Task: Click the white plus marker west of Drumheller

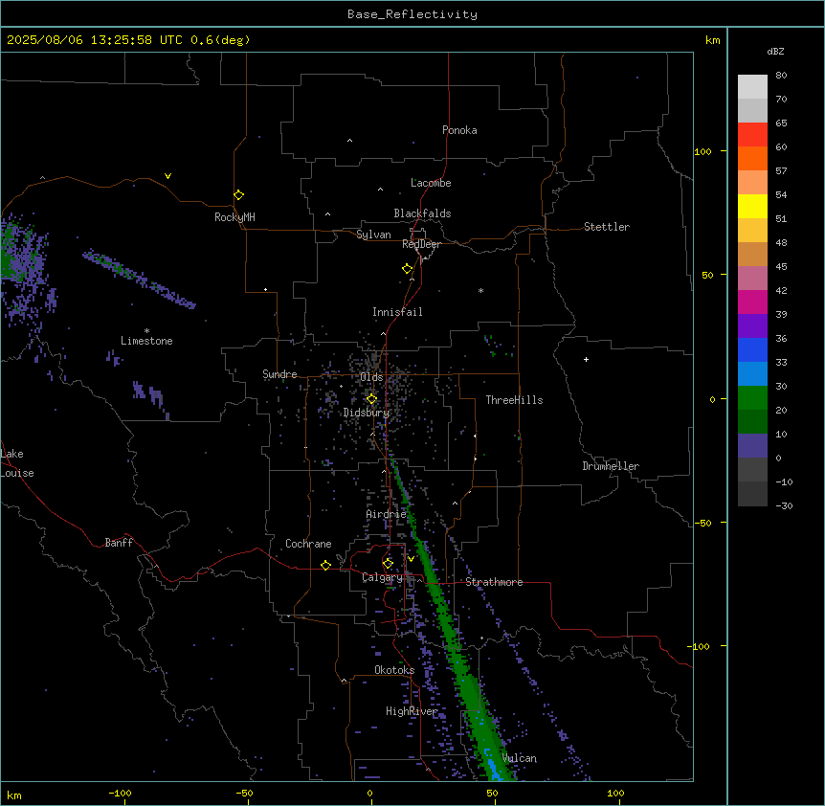Action: 586,359
